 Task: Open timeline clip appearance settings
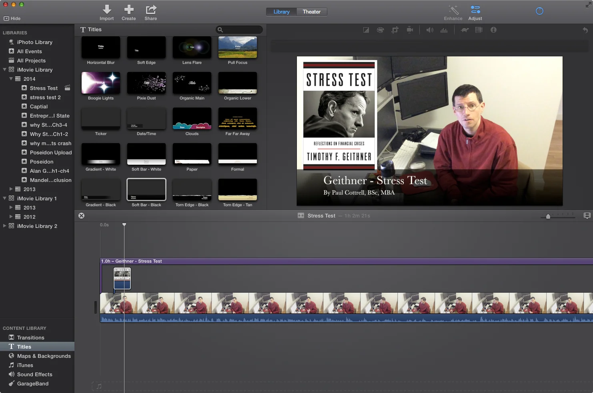coord(587,215)
